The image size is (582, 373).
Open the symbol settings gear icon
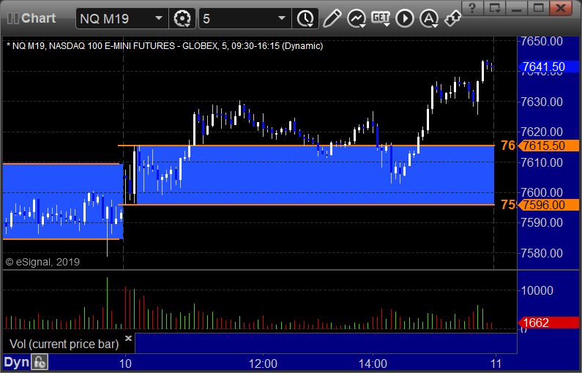coord(182,18)
